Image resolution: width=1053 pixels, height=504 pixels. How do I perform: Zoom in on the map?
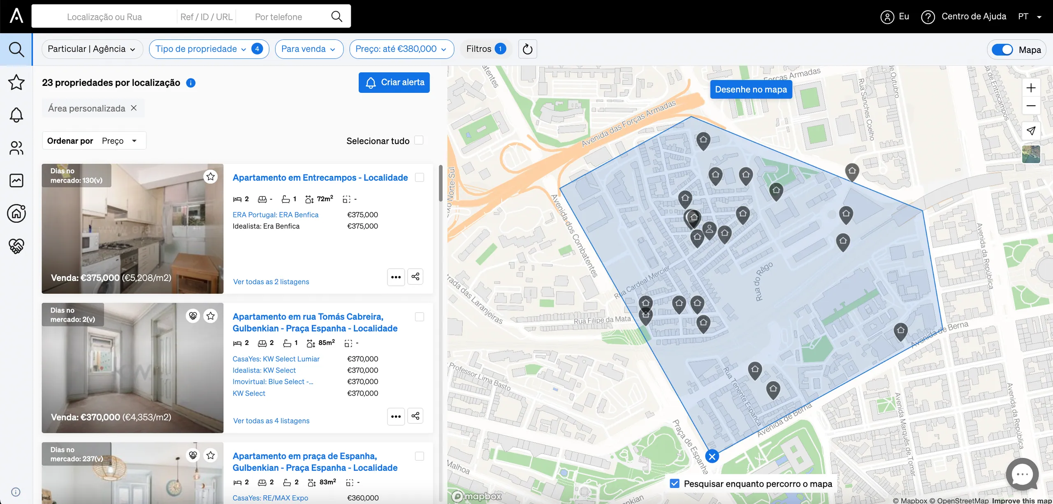[1031, 88]
